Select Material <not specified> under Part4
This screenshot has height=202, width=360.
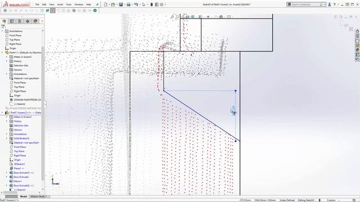coord(26,79)
